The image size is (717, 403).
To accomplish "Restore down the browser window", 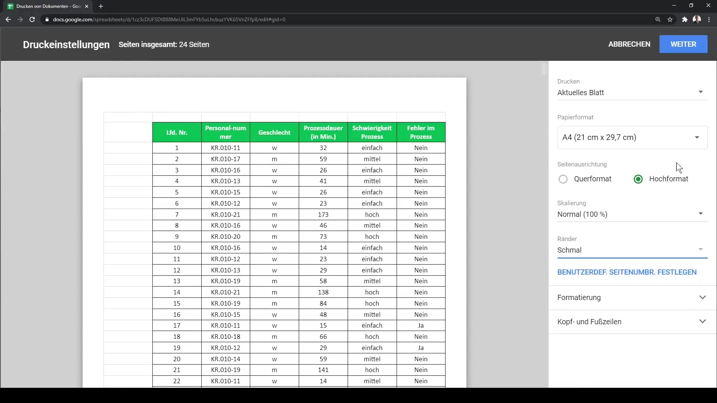I will 691,6.
